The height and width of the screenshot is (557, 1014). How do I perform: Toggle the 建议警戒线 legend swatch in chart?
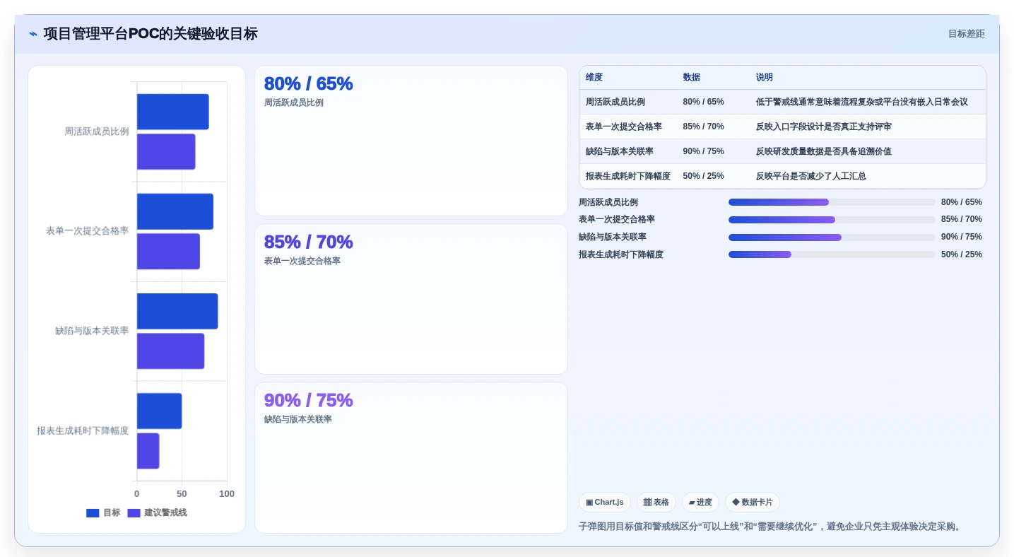(x=134, y=513)
